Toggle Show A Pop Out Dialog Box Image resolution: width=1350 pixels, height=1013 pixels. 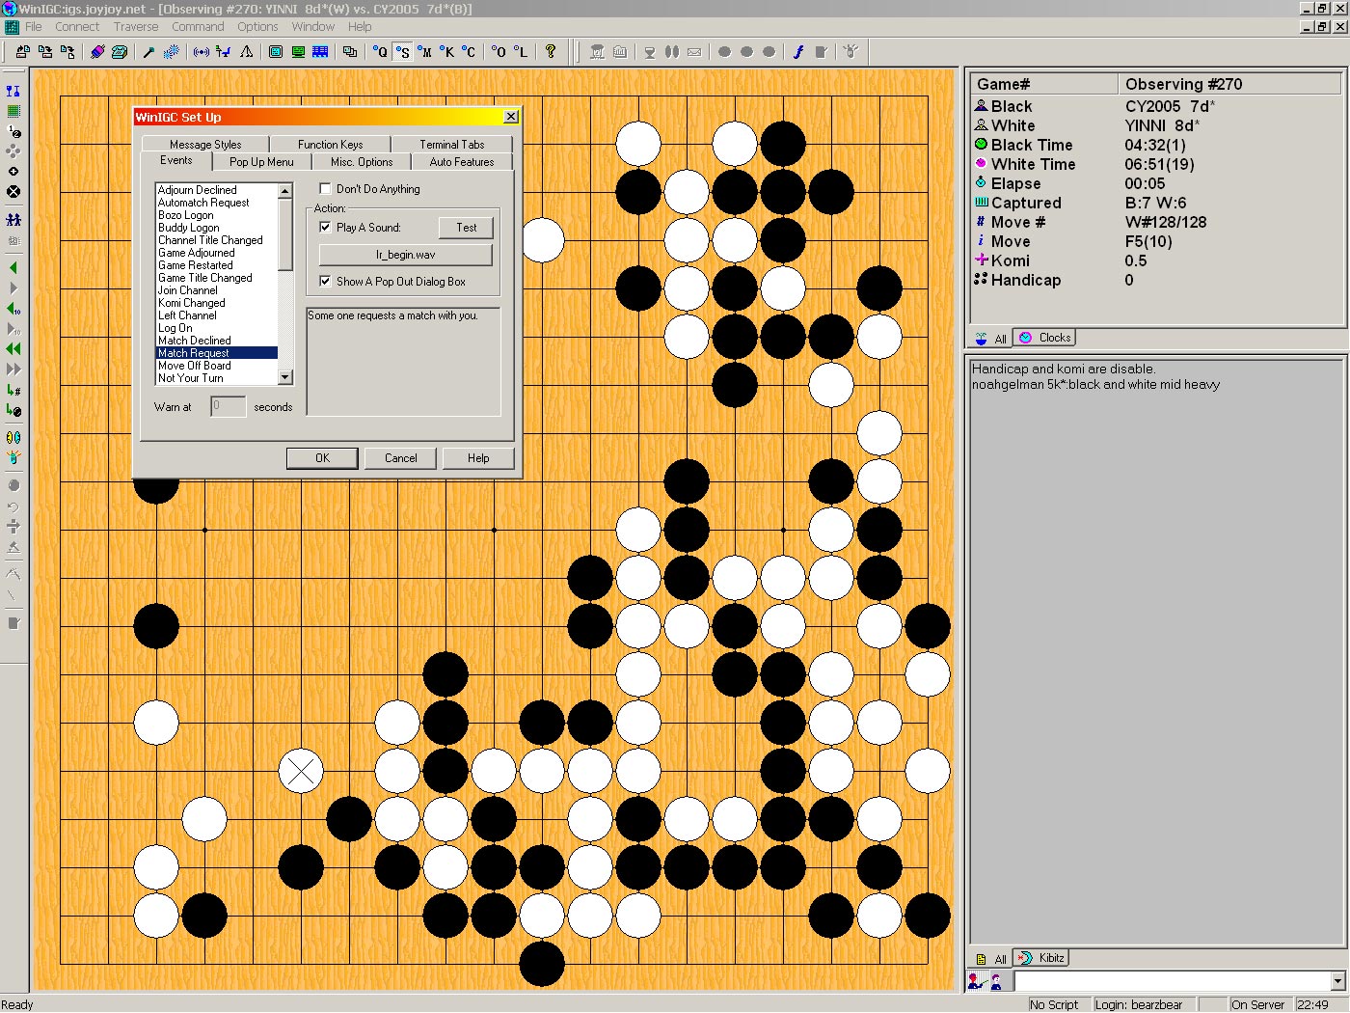point(326,281)
